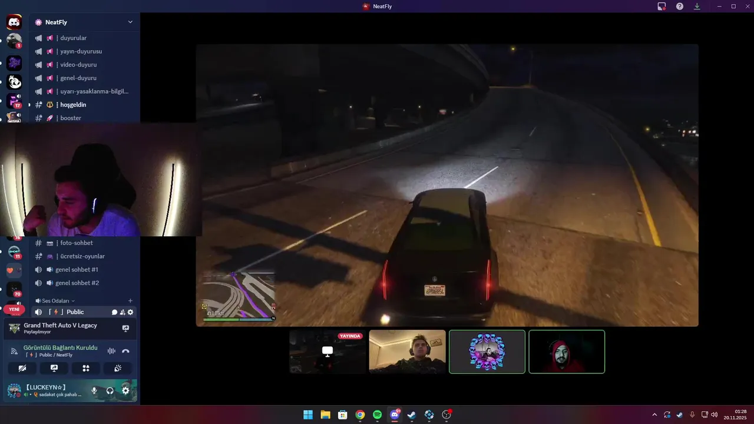Select the participant in the yellow room

[407, 352]
